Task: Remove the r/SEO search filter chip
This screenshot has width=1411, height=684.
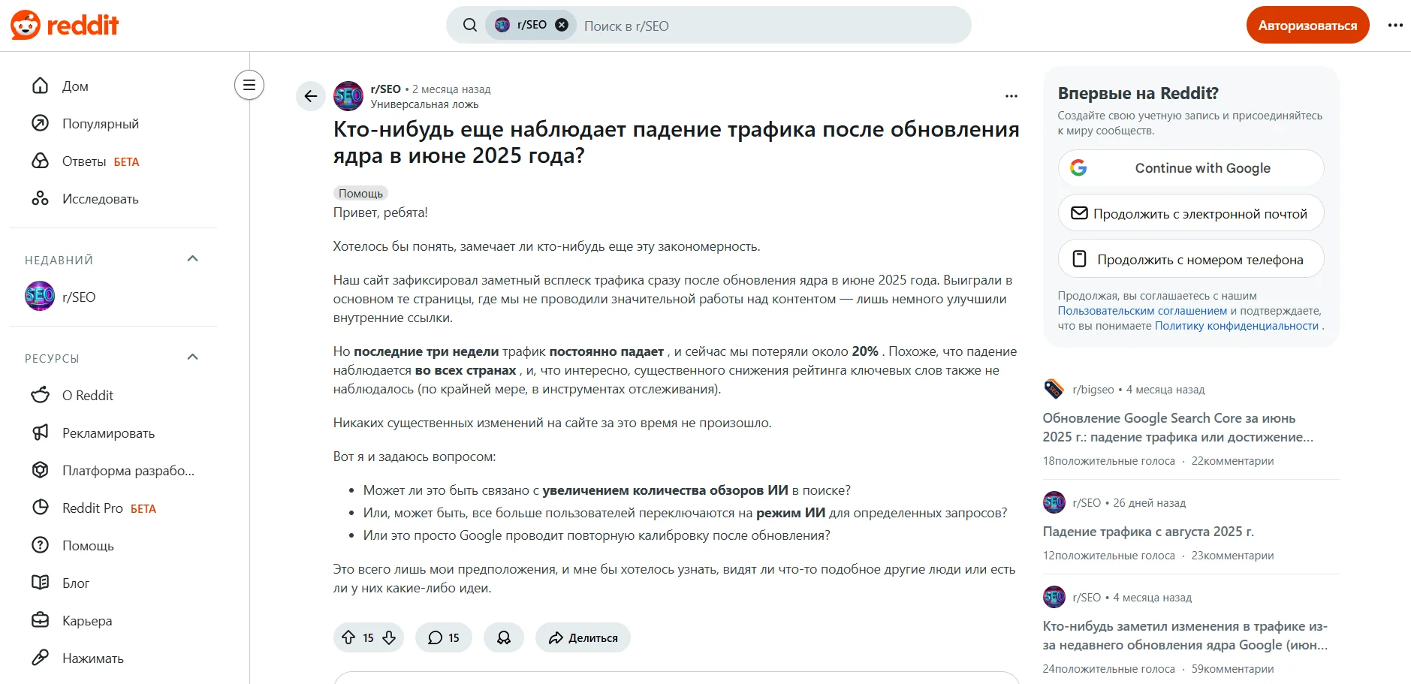Action: point(561,24)
